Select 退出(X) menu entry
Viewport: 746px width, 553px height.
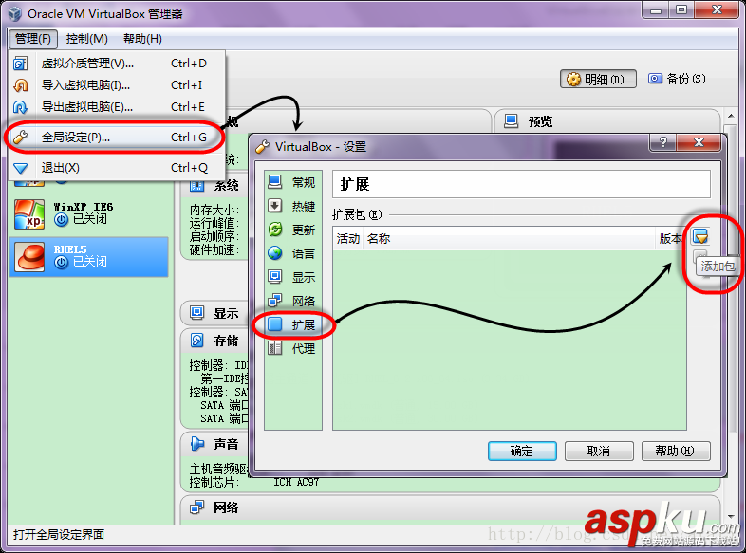point(117,167)
